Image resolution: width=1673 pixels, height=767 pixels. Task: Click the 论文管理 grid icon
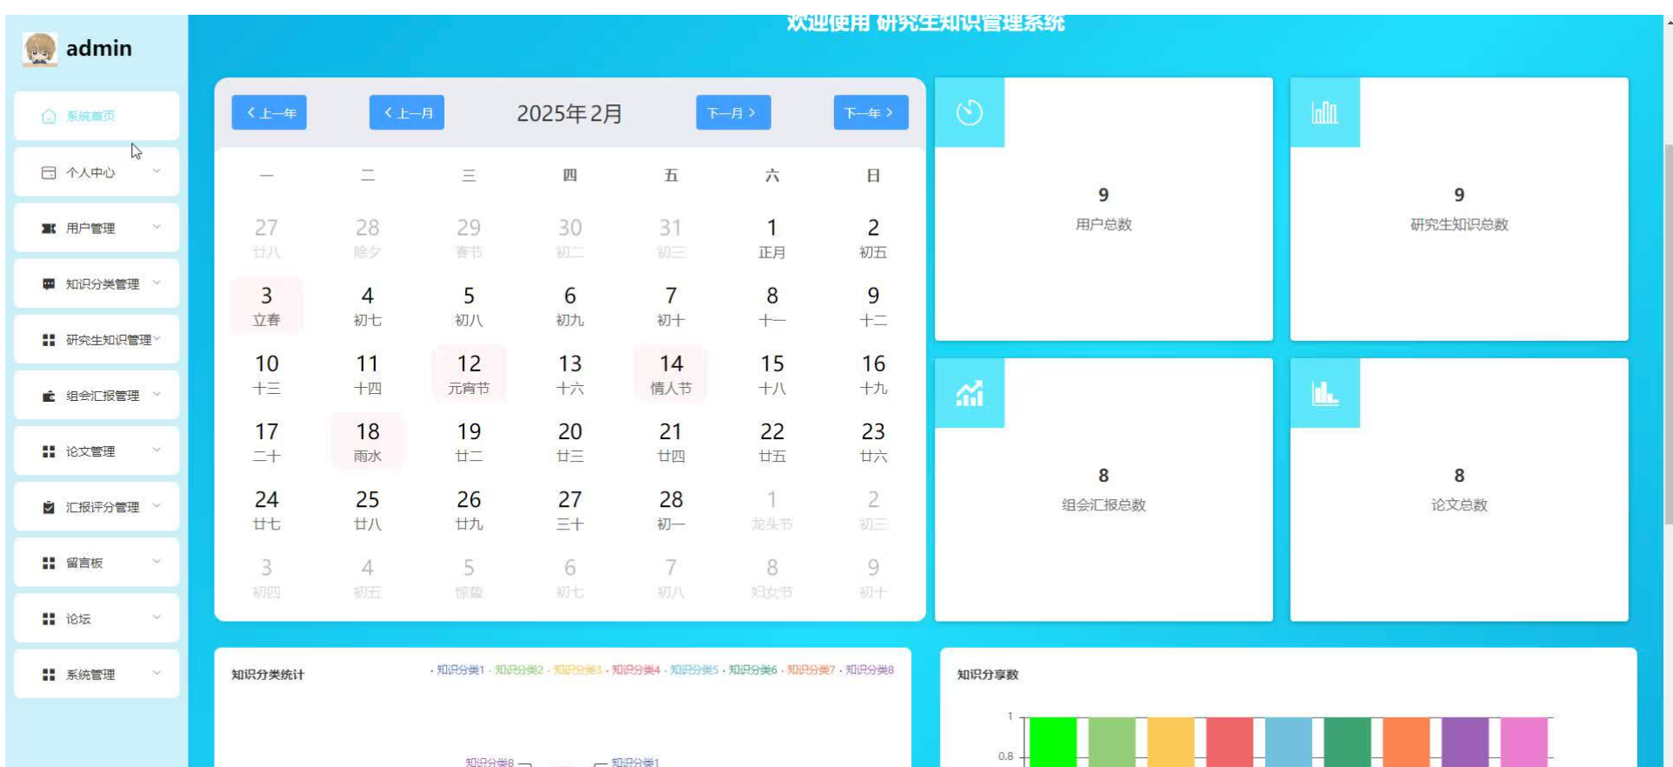click(x=49, y=451)
